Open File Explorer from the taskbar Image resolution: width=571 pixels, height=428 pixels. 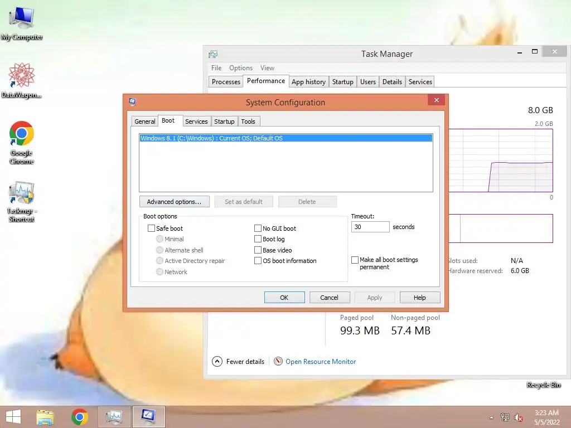click(x=45, y=417)
